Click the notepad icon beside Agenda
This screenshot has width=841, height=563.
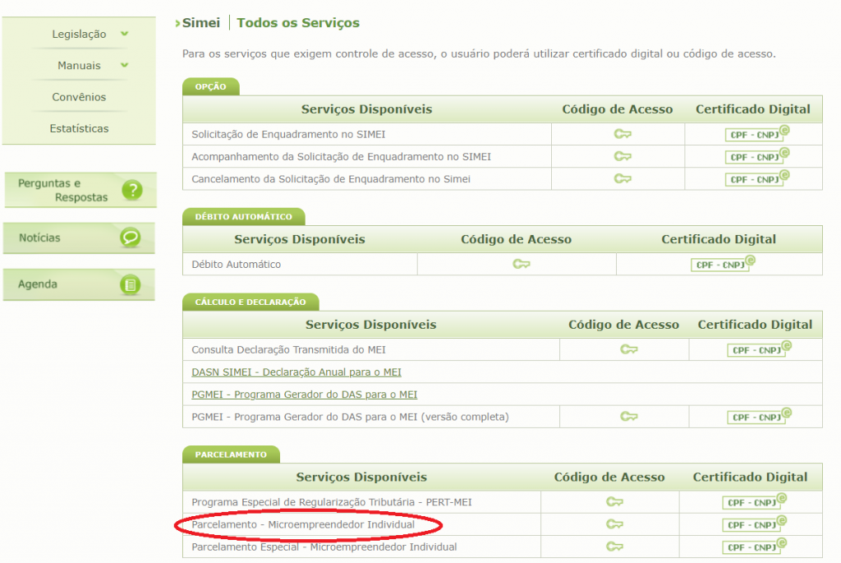click(x=131, y=284)
